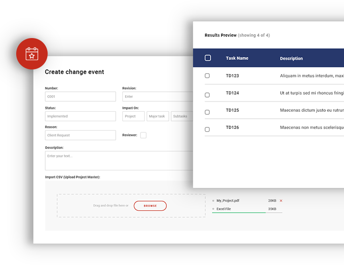Select the TD124 row checkbox
The image size is (344, 265).
pyautogui.click(x=207, y=95)
